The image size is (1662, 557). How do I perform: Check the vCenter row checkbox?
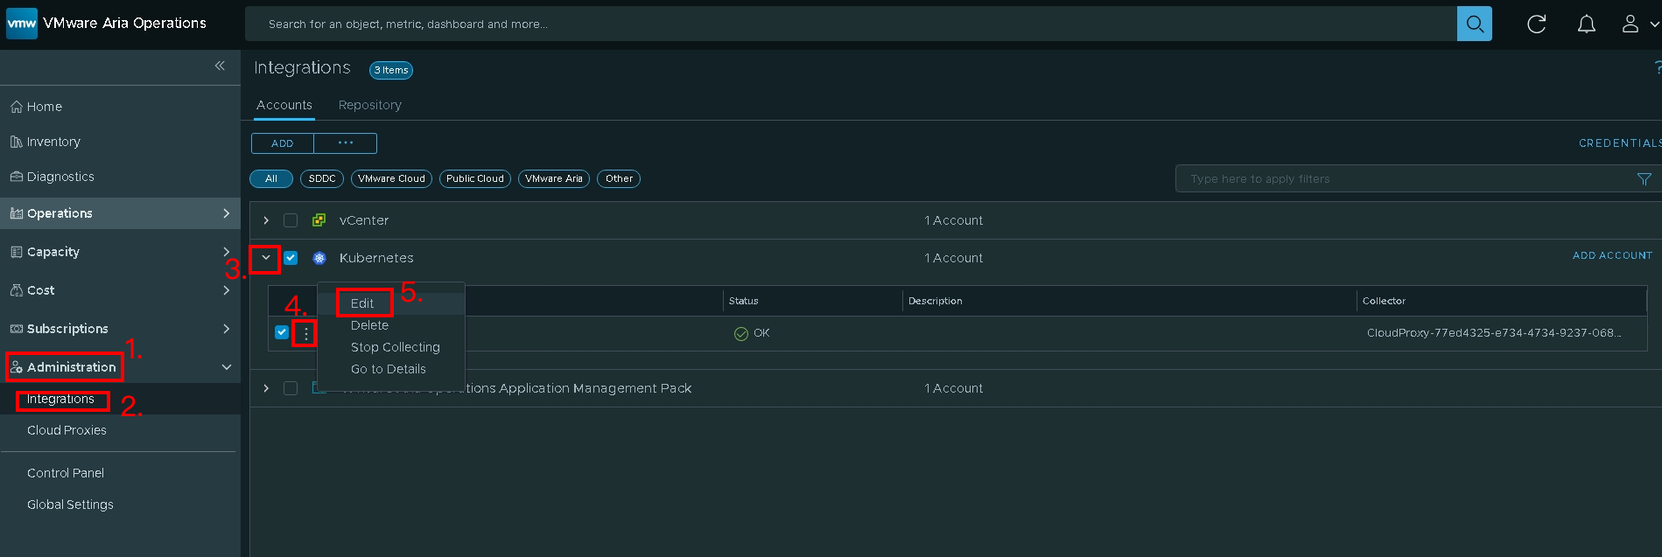point(291,220)
